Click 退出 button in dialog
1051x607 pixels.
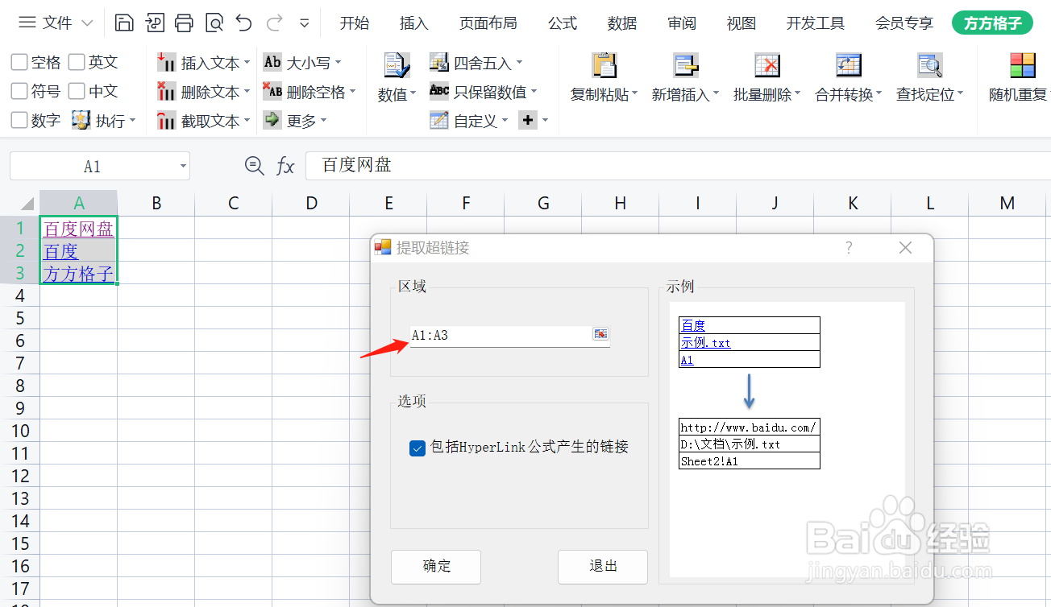click(x=603, y=567)
